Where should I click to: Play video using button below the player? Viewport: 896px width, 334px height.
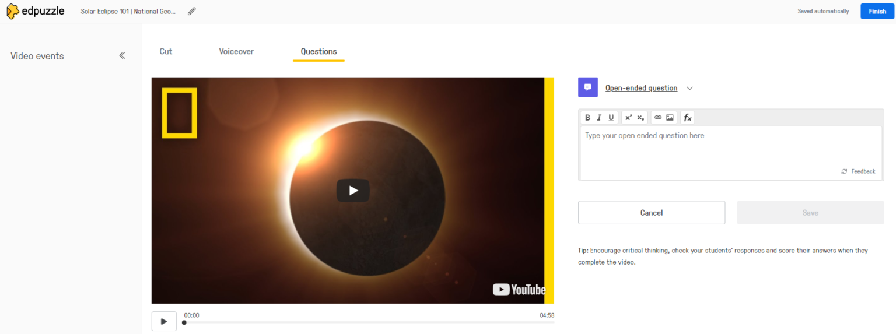pos(164,321)
